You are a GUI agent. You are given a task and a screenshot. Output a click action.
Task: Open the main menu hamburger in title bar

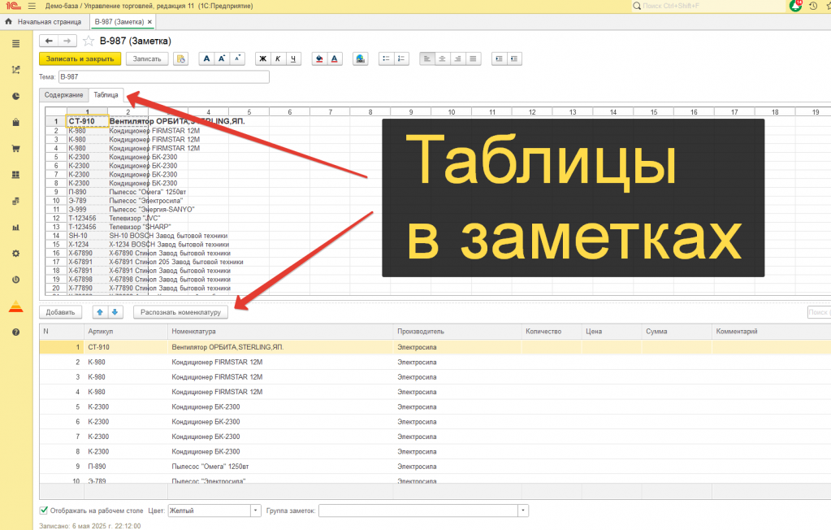click(32, 7)
